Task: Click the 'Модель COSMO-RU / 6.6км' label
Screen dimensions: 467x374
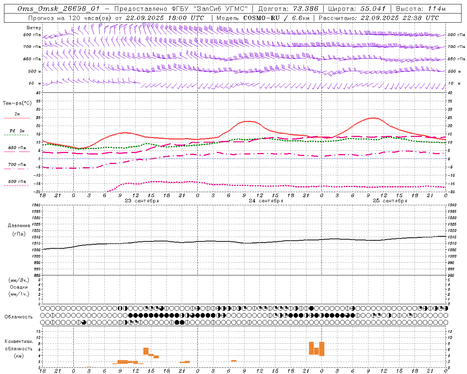Action: pyautogui.click(x=263, y=18)
